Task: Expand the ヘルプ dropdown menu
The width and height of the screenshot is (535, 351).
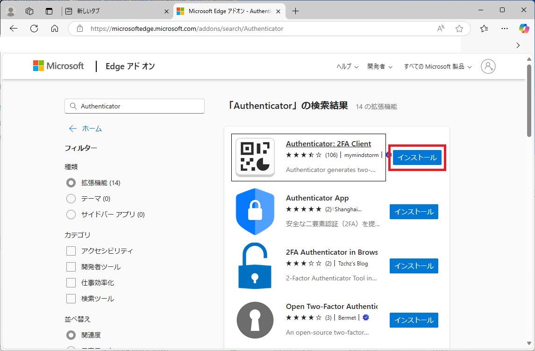Action: click(x=347, y=66)
